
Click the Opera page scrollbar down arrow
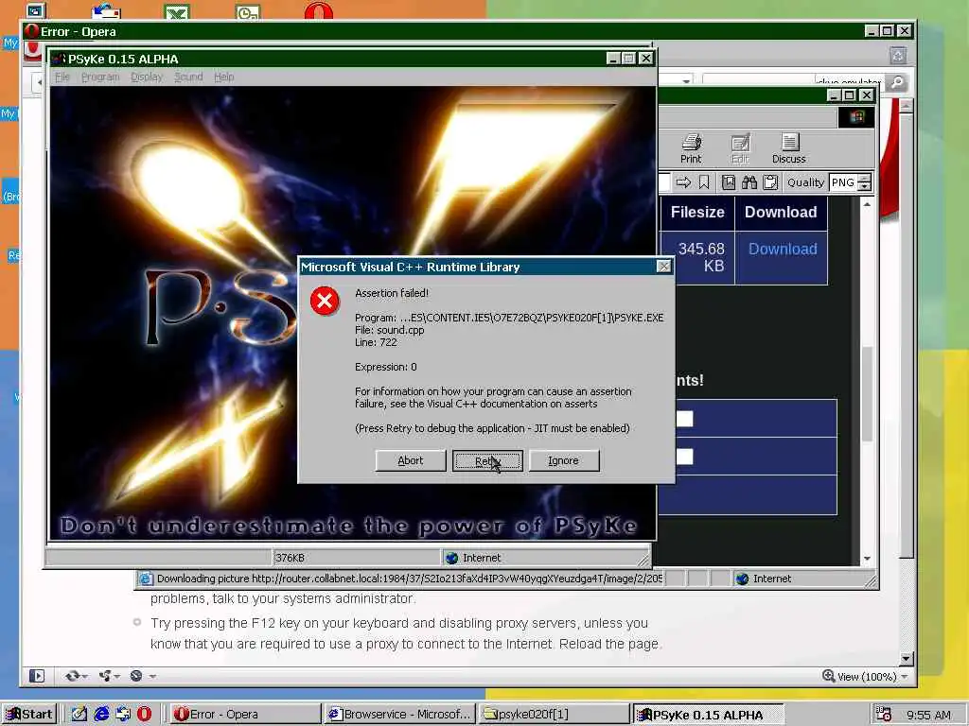click(x=907, y=658)
